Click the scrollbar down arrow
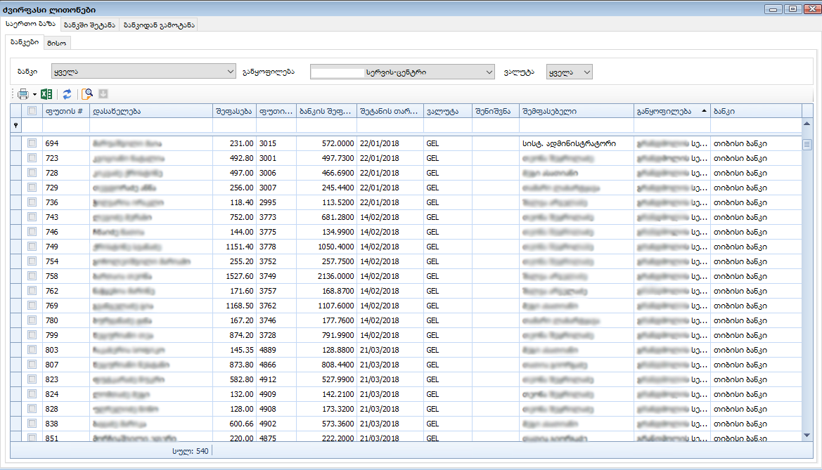 coord(807,436)
